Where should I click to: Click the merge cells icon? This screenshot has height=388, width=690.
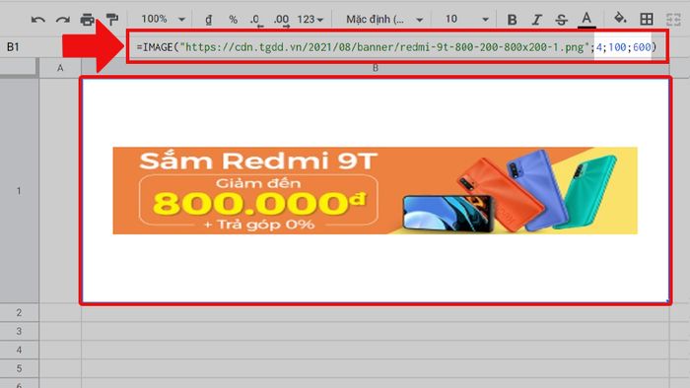(x=673, y=20)
